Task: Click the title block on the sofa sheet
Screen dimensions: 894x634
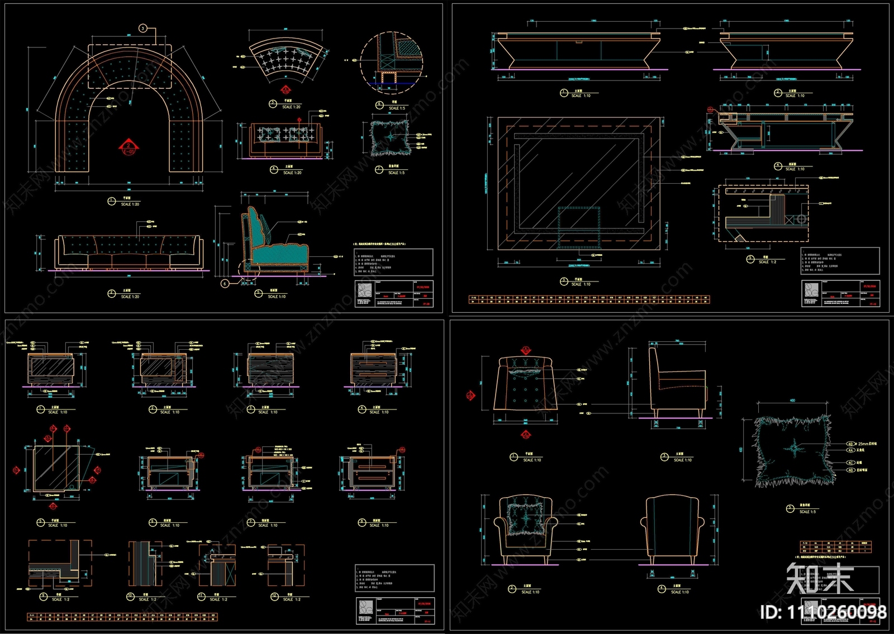Action: tap(393, 294)
